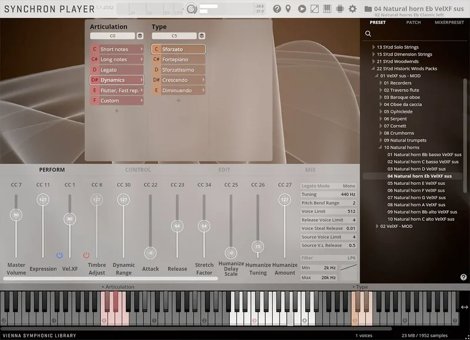Select Sforzatissimo type

pyautogui.click(x=179, y=70)
